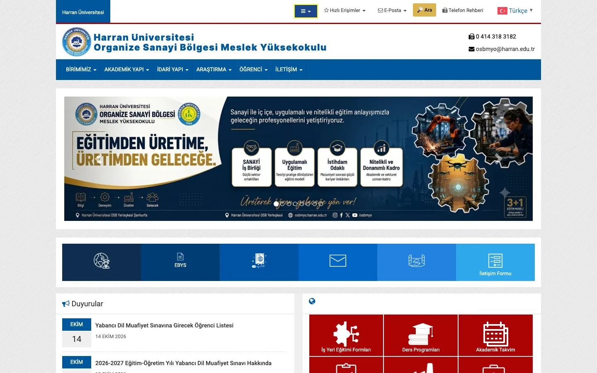Expand the Hızlı Erişimler dropdown
The height and width of the screenshot is (373, 597).
point(345,10)
